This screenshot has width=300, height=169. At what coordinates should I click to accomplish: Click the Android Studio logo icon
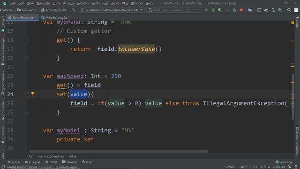[x=5, y=3]
